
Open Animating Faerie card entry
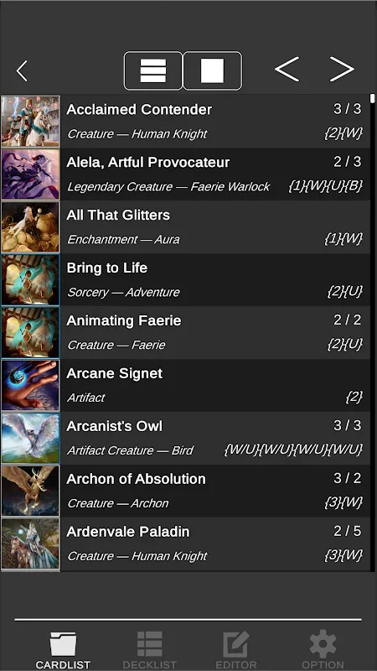185,332
